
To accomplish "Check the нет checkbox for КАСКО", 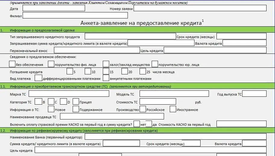I will (137, 124).
